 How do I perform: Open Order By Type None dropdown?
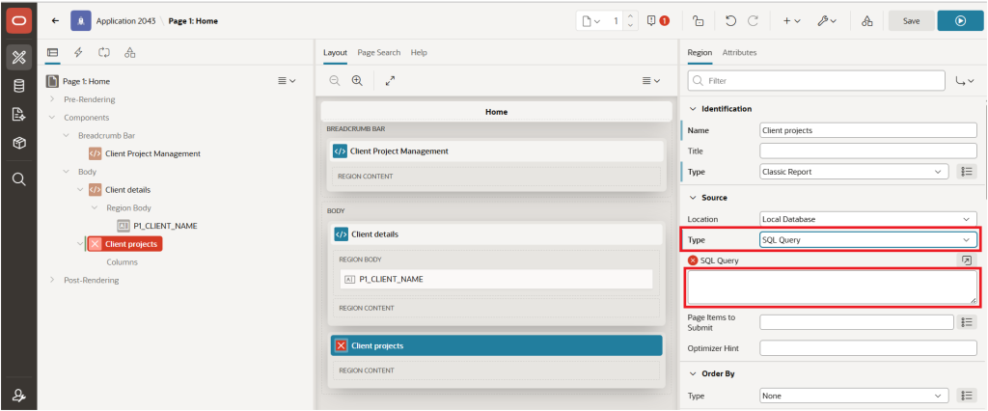coord(854,396)
